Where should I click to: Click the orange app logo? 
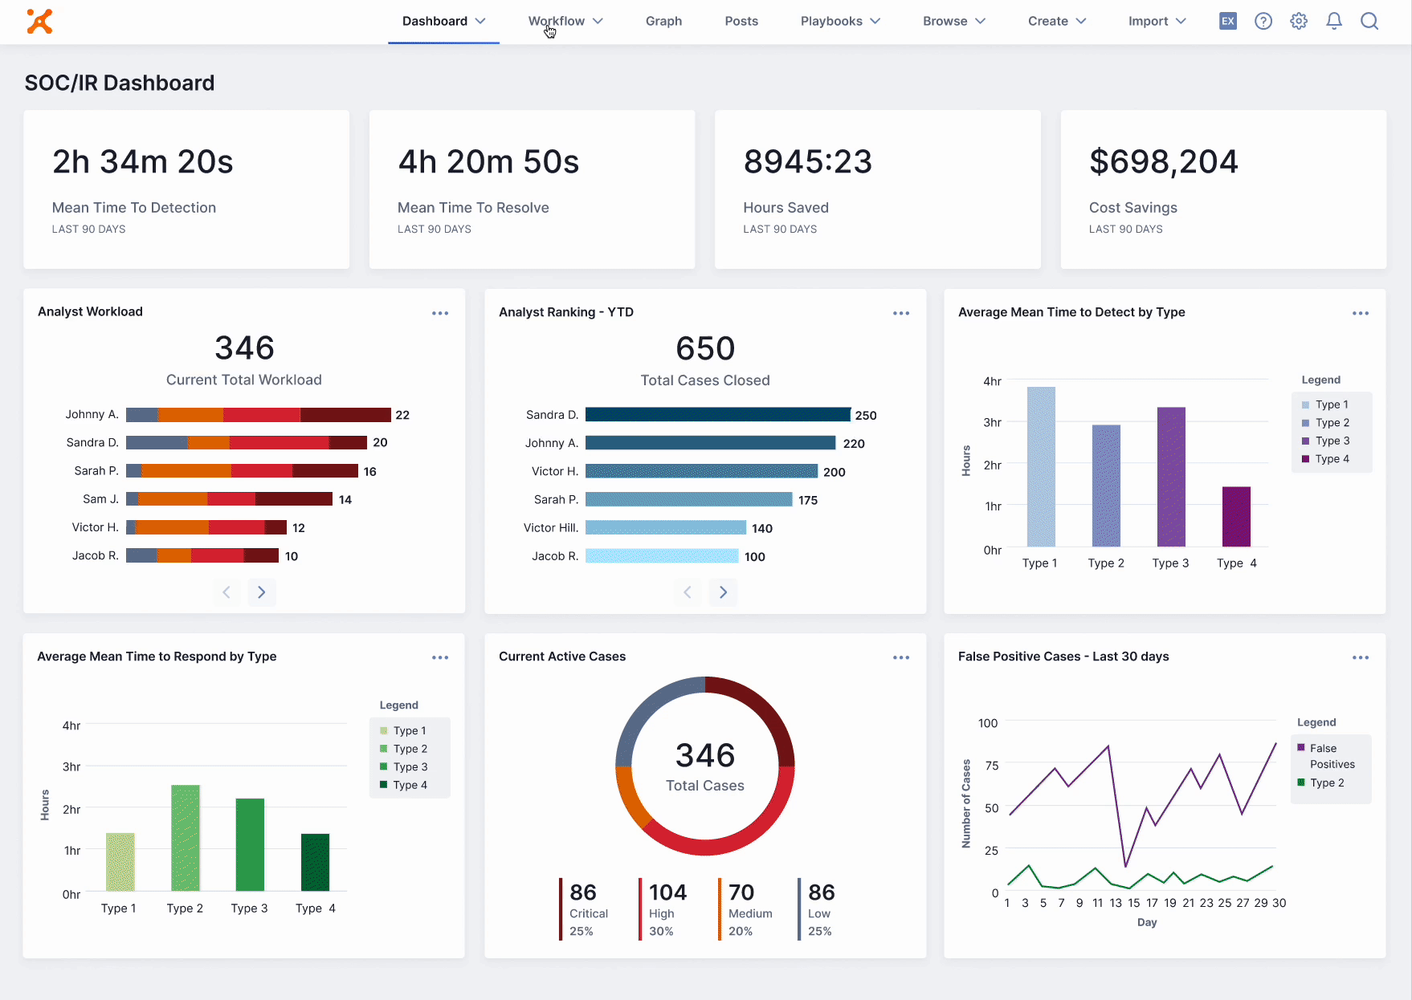[39, 22]
